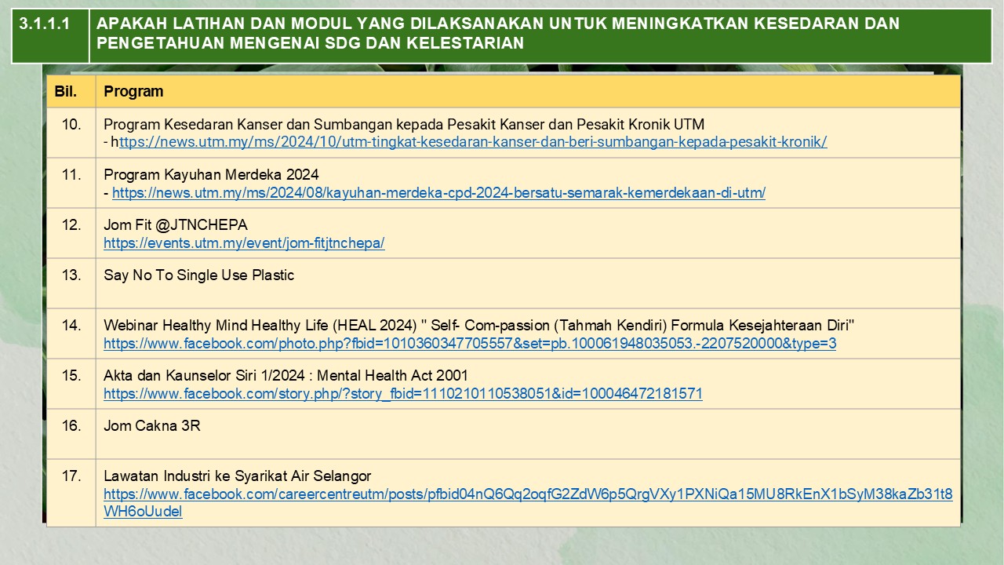The width and height of the screenshot is (1004, 565).
Task: Open the Facebook photo link for HEAL 2024
Action: pyautogui.click(x=470, y=343)
